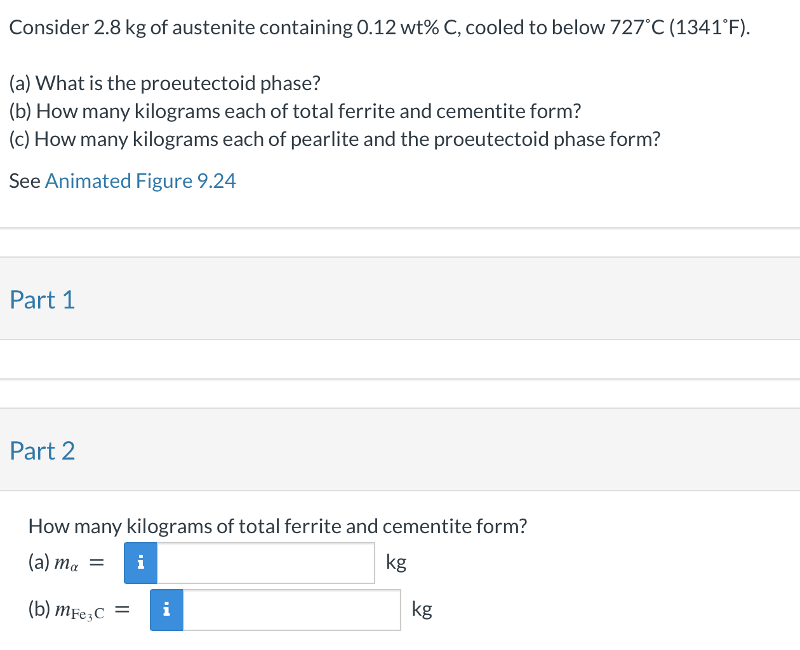Collapse the Part 2 section

point(43,451)
